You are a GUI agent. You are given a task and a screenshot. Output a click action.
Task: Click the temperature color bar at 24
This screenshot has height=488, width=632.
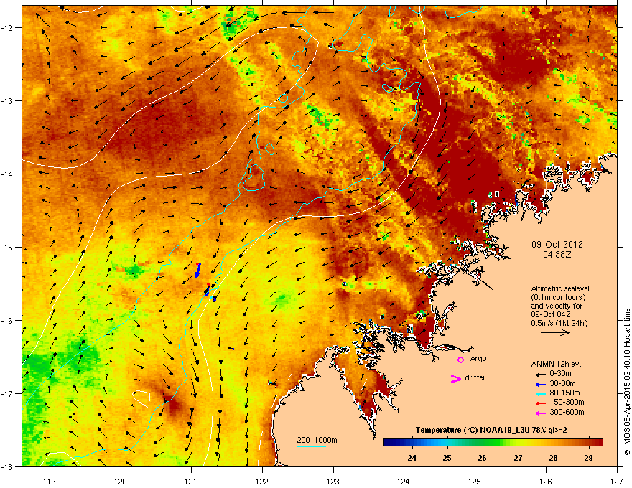[412, 442]
